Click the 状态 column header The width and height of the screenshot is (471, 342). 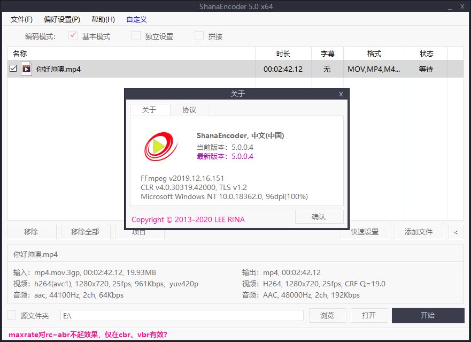coord(426,54)
